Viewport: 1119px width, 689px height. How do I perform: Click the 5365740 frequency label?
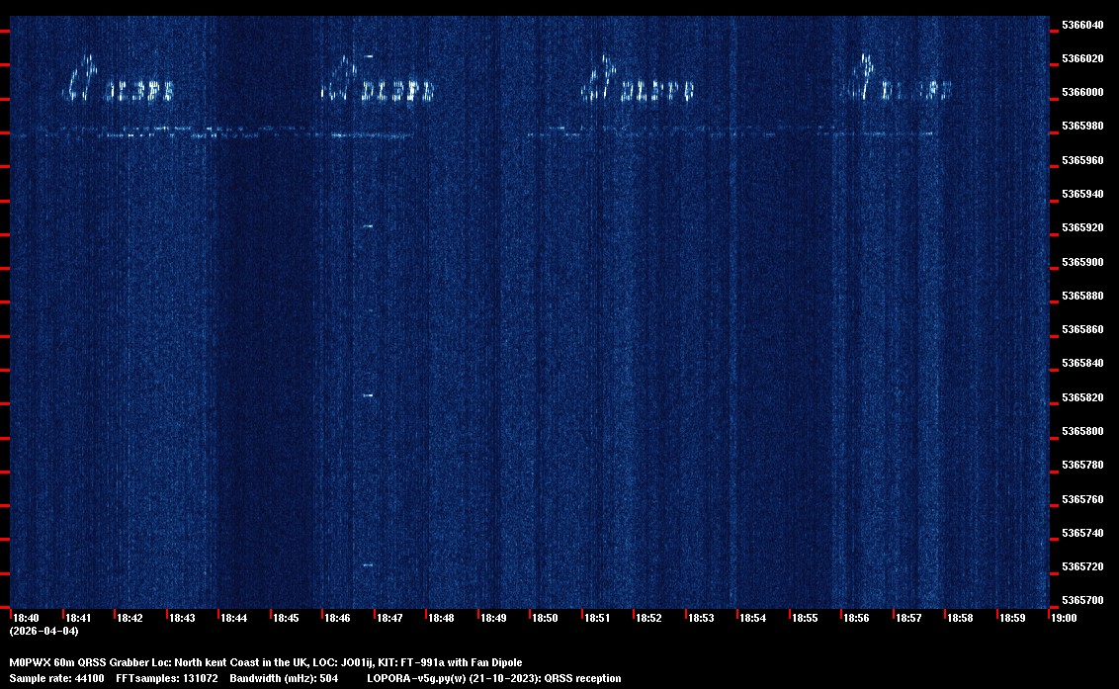1082,533
